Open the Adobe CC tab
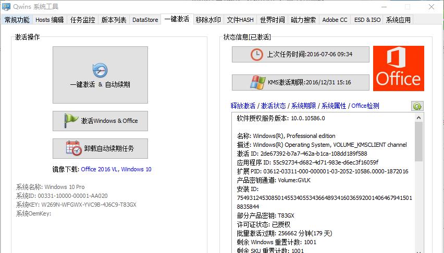444x253 pixels. pyautogui.click(x=335, y=20)
